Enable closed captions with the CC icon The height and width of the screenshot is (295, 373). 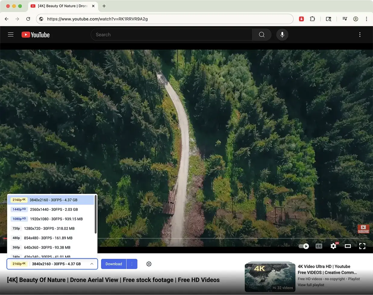pos(319,246)
